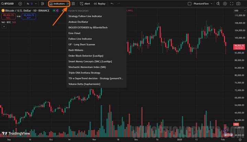Open the chart time zone settings icon at bottom right
The height and width of the screenshot is (142, 247).
(x=240, y=140)
